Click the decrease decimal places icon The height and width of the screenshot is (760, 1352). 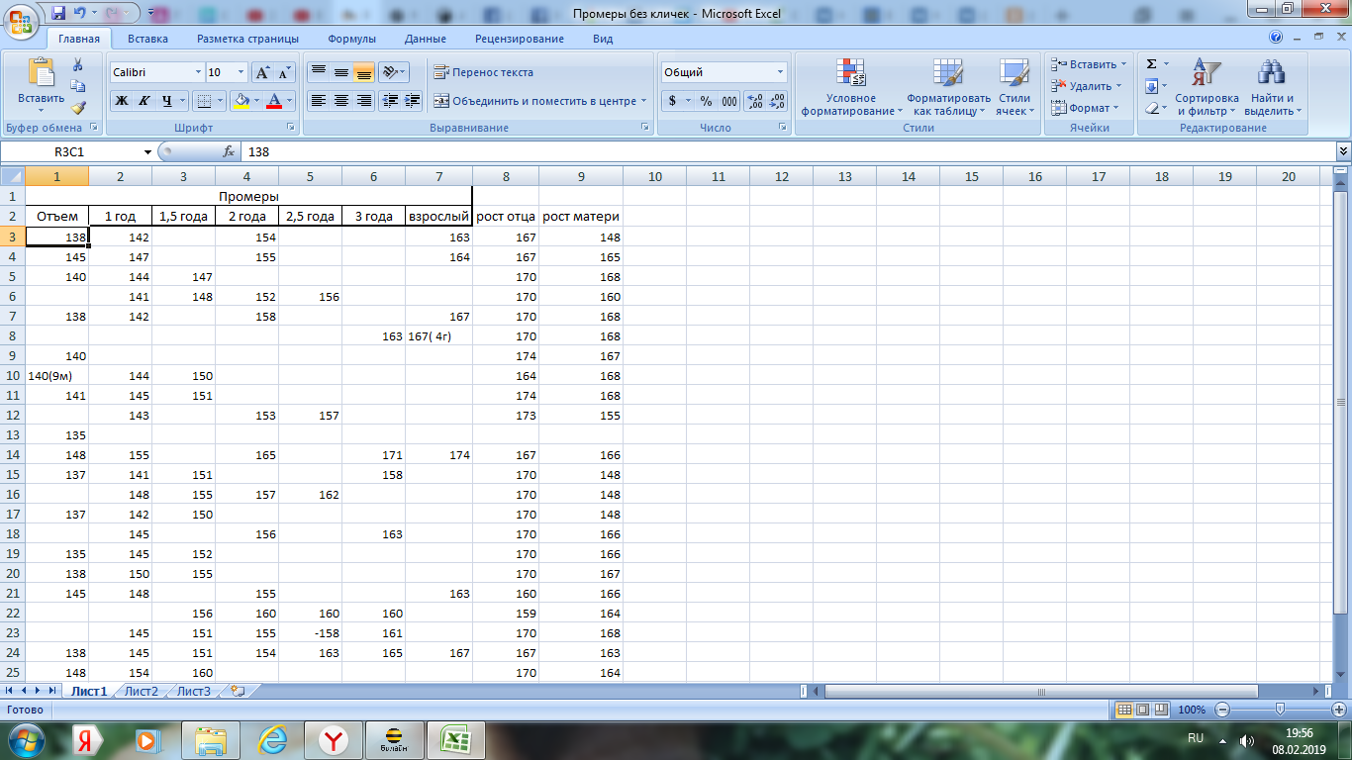click(x=777, y=101)
